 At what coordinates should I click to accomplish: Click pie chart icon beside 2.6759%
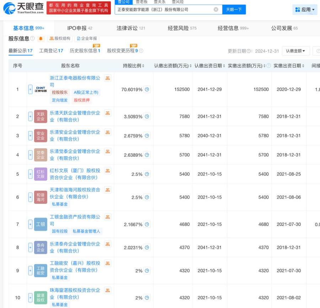pyautogui.click(x=147, y=136)
